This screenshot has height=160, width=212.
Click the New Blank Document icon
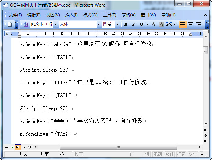(10, 24)
